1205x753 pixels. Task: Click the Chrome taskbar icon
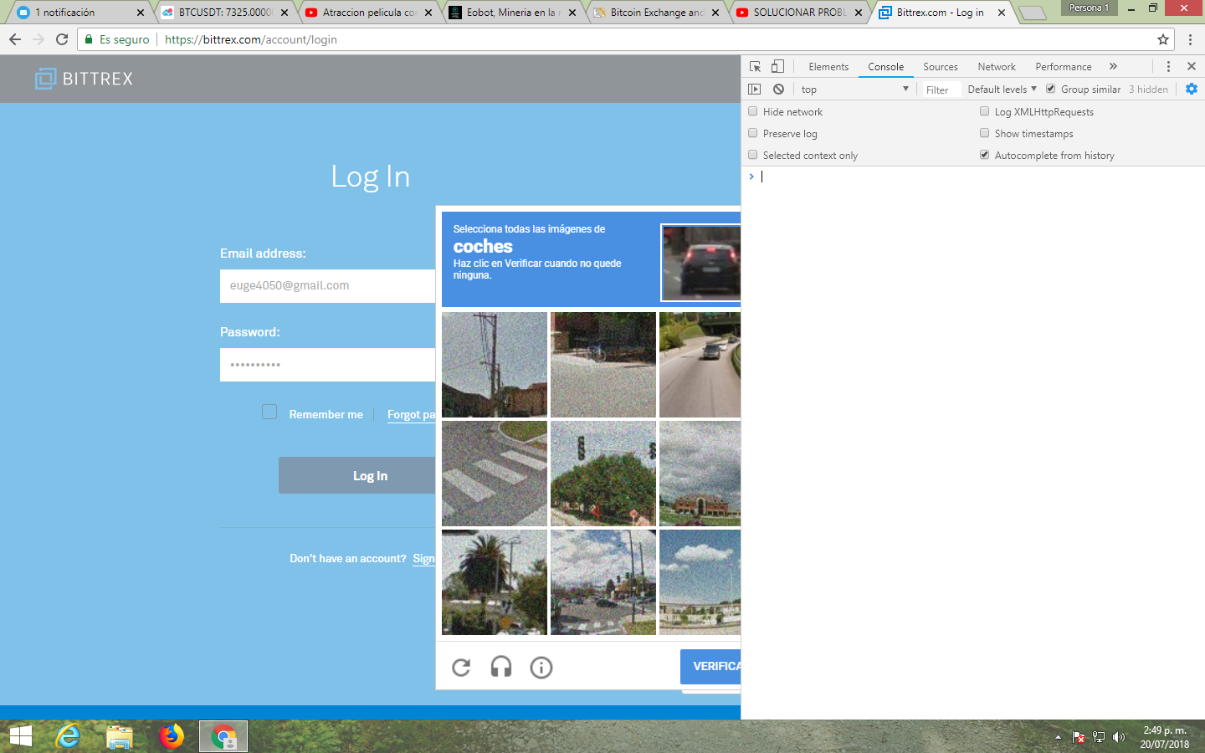(223, 736)
